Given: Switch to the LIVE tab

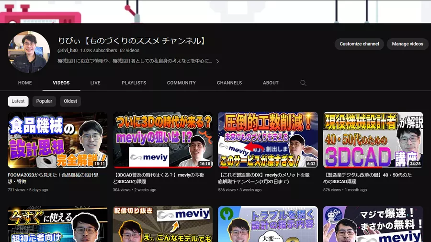Looking at the screenshot, I should (95, 83).
